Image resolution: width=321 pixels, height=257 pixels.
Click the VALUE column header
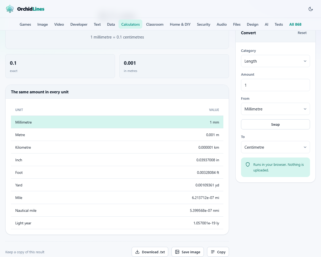tap(214, 110)
